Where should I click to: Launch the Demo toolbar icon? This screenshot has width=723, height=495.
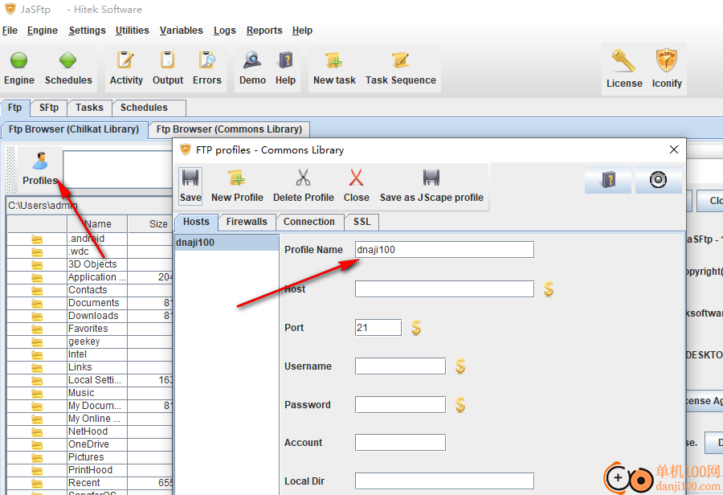tap(252, 68)
